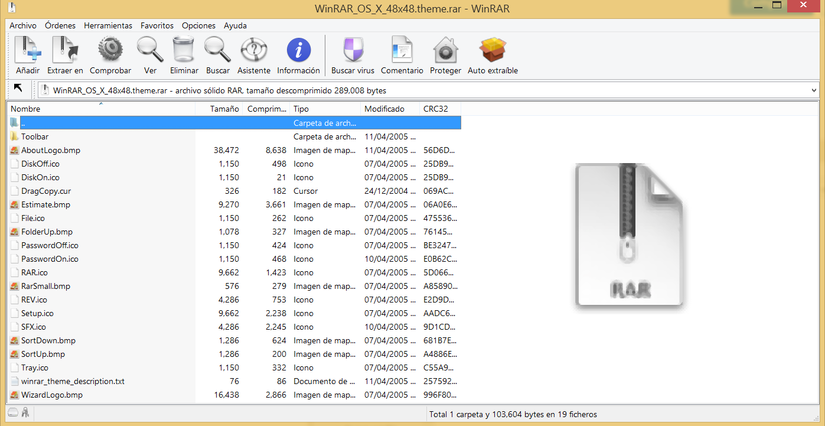Open the address bar path dropdown
Screen dimensions: 825x426
click(814, 90)
